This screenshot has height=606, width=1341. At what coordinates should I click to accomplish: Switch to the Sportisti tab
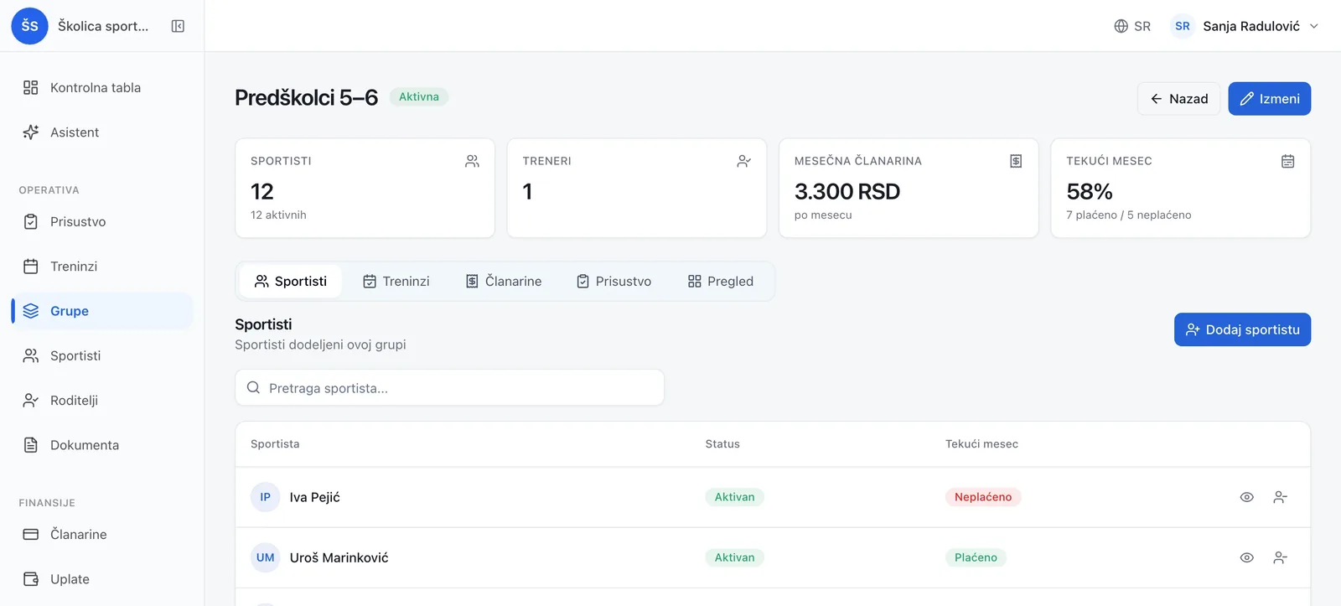tap(291, 281)
